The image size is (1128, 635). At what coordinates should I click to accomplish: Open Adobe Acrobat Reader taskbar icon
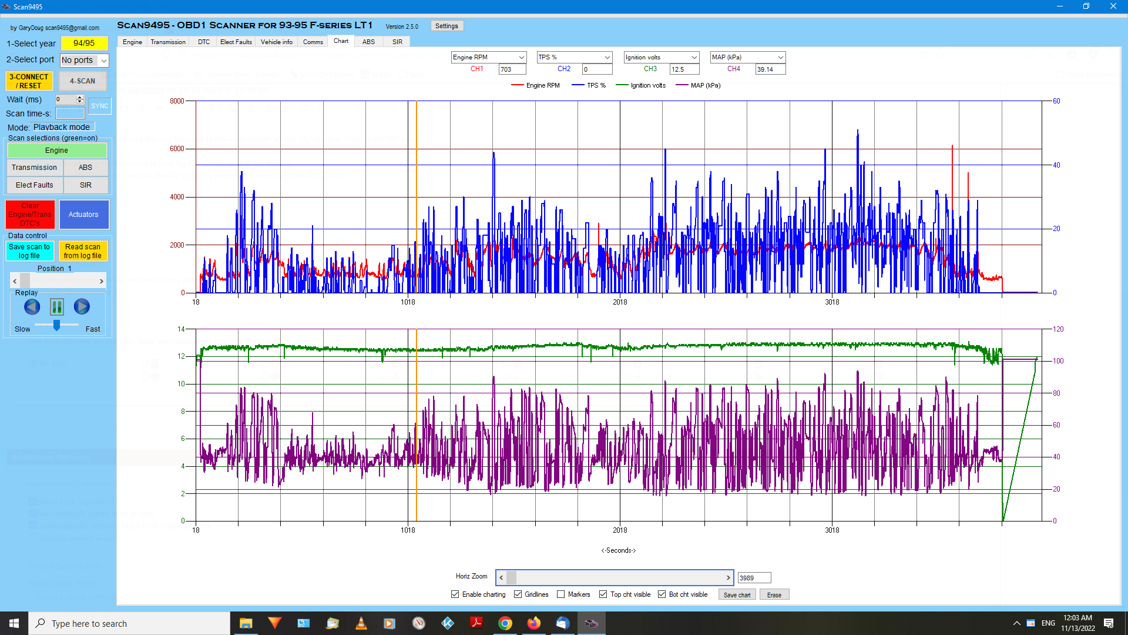476,623
